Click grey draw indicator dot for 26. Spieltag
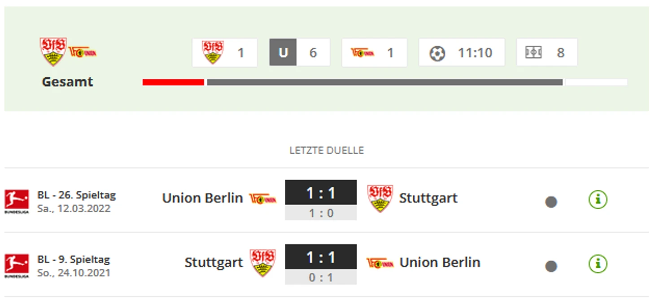The image size is (655, 301). [x=551, y=202]
